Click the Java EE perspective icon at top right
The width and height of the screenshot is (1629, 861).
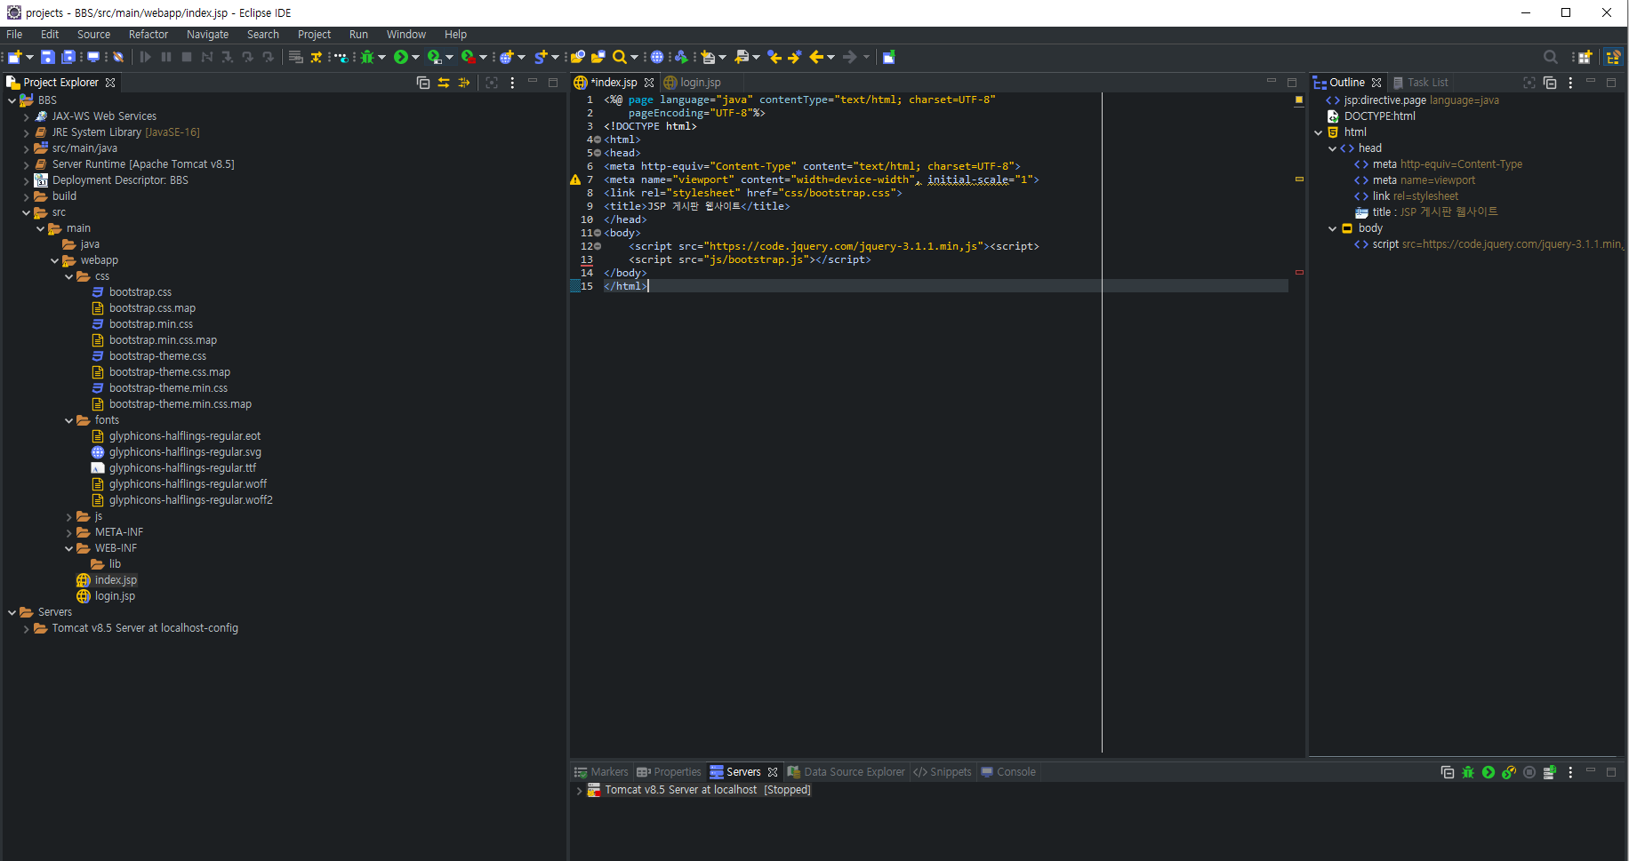pyautogui.click(x=1613, y=57)
